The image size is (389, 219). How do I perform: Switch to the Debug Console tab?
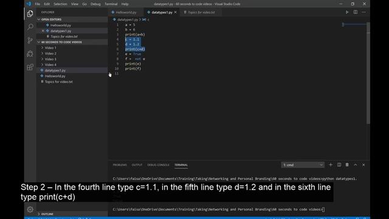(158, 165)
